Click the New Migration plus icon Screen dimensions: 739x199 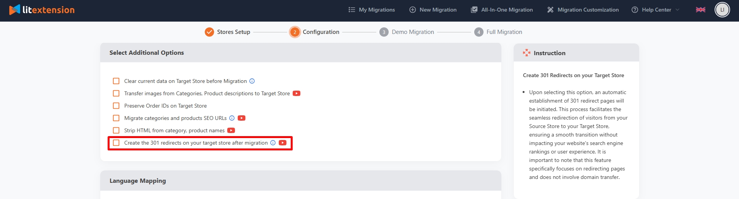(413, 10)
